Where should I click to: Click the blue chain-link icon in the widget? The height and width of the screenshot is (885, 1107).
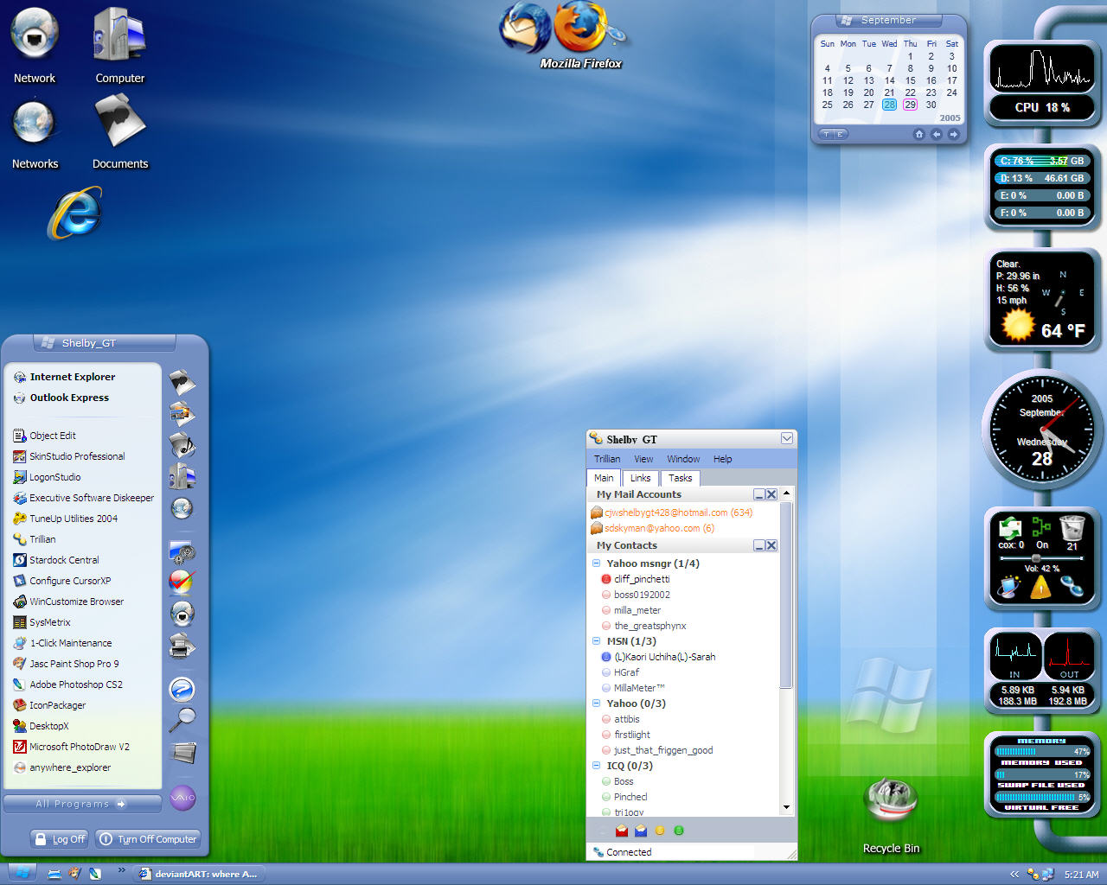pos(1072,587)
